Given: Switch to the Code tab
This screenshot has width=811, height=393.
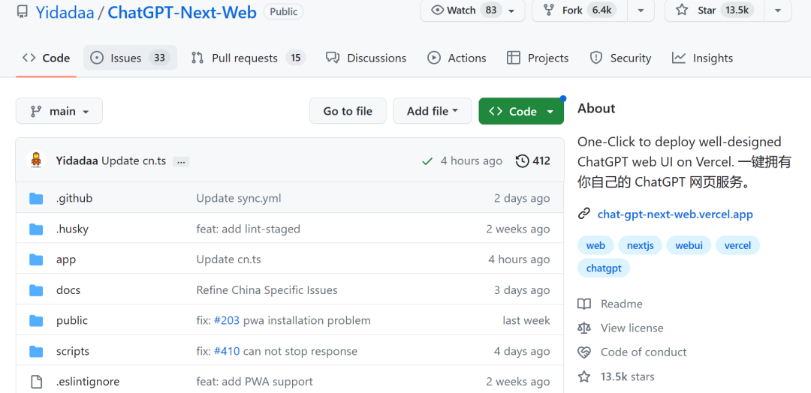Looking at the screenshot, I should pos(46,58).
